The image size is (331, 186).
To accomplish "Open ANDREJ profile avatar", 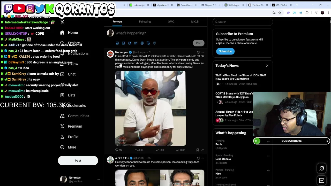I will pos(110,160).
